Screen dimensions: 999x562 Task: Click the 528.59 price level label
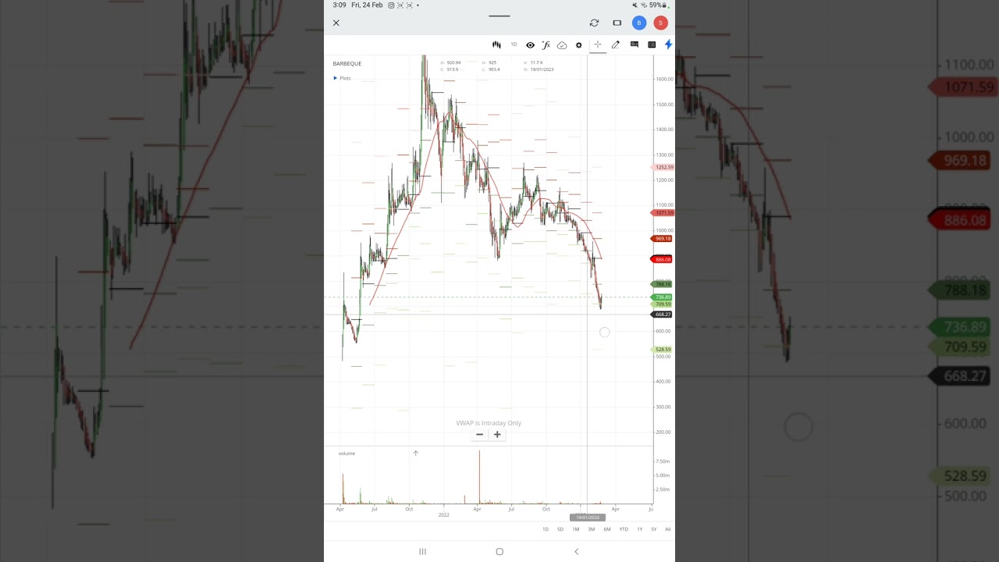click(662, 350)
